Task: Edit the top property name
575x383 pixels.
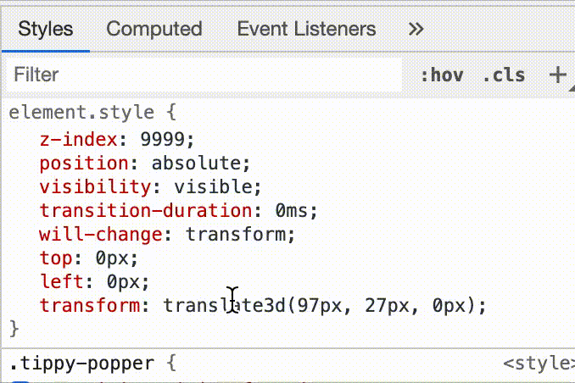Action: 56,258
